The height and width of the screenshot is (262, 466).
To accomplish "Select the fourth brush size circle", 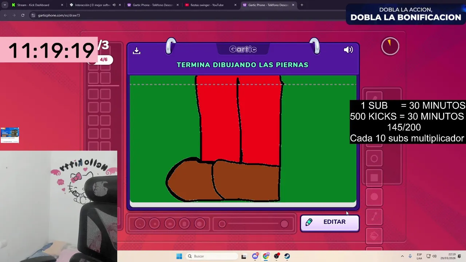I will tap(185, 223).
